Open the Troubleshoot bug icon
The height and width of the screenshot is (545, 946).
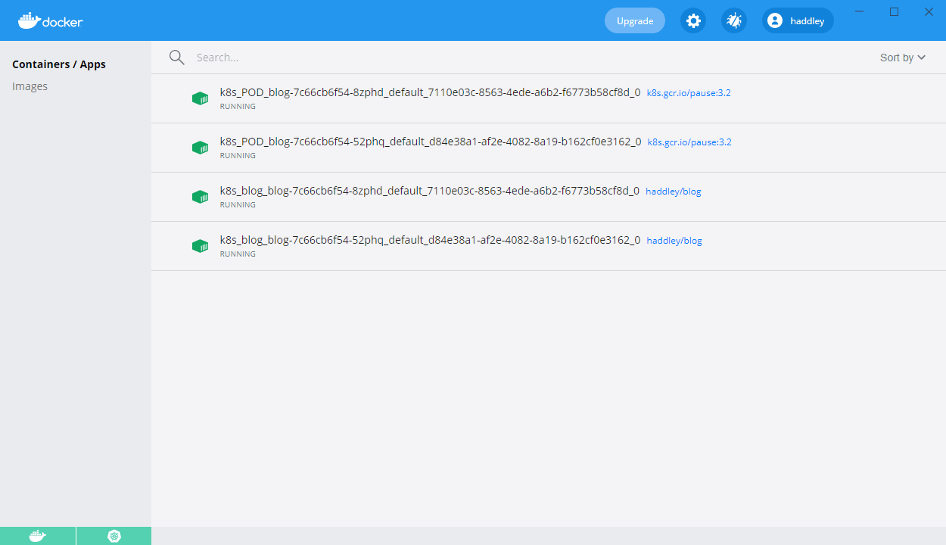coord(734,20)
